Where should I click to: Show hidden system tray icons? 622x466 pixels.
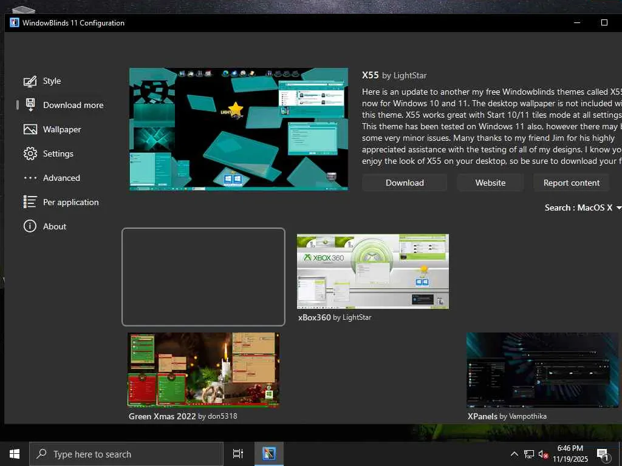point(514,454)
